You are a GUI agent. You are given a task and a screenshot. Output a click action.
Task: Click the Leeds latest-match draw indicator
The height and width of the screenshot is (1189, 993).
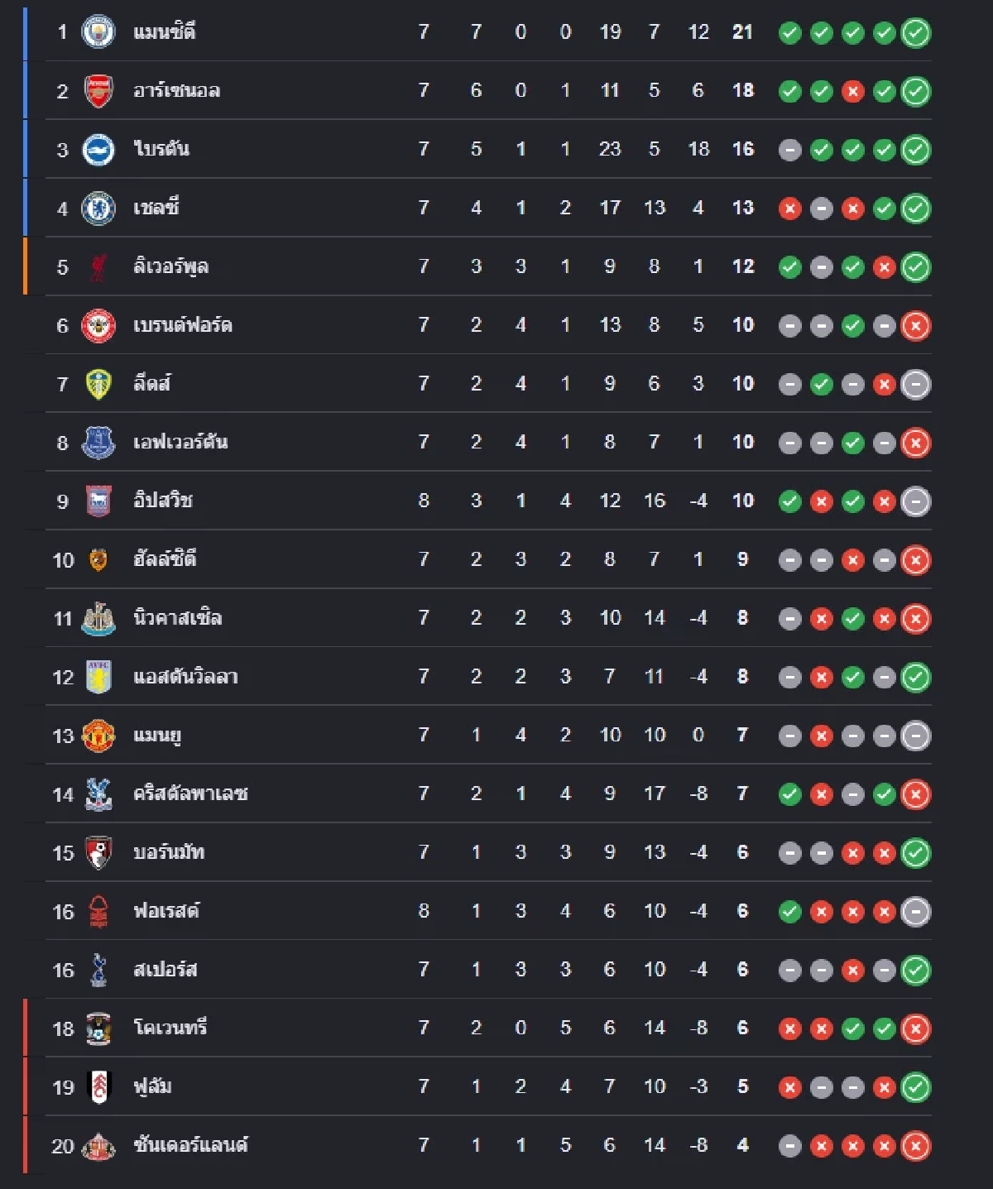[915, 384]
